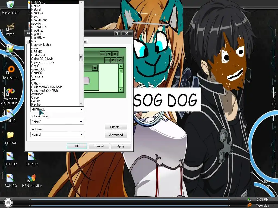Select Northern Lights style
278x208 pixels.
55,45
